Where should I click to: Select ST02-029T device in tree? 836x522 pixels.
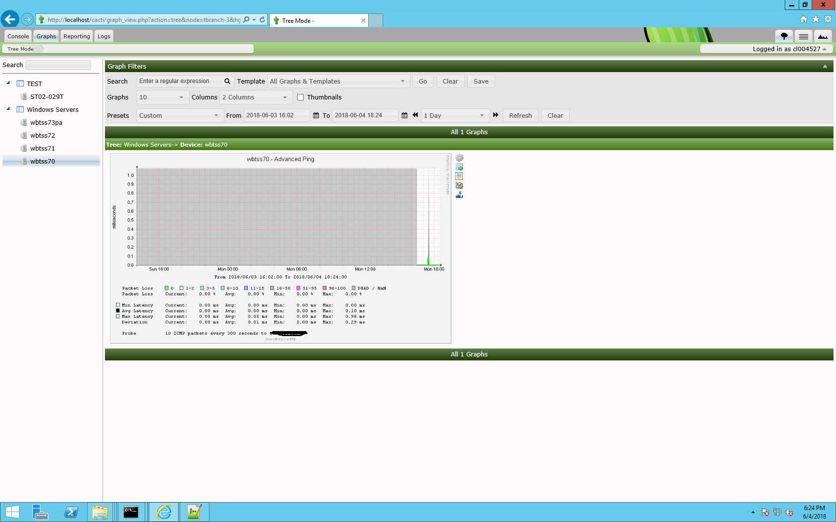47,96
